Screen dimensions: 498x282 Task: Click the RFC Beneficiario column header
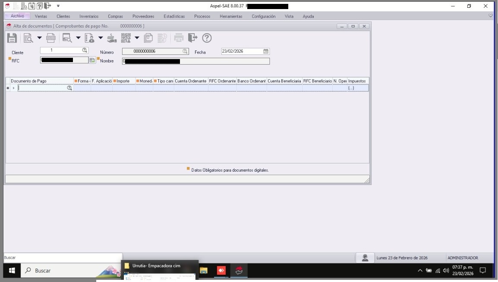(x=317, y=81)
